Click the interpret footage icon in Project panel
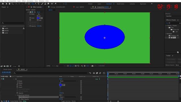 (x=2, y=66)
